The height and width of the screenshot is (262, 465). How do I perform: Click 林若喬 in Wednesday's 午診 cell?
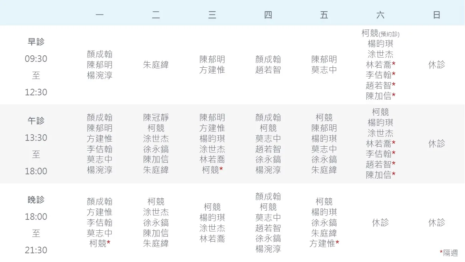coord(212,159)
